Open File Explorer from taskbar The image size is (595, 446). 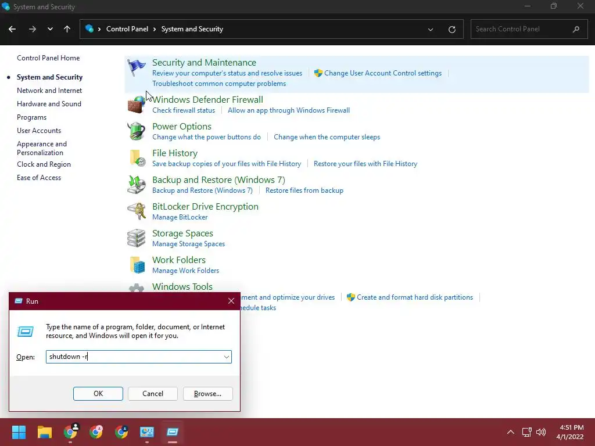coord(44,432)
